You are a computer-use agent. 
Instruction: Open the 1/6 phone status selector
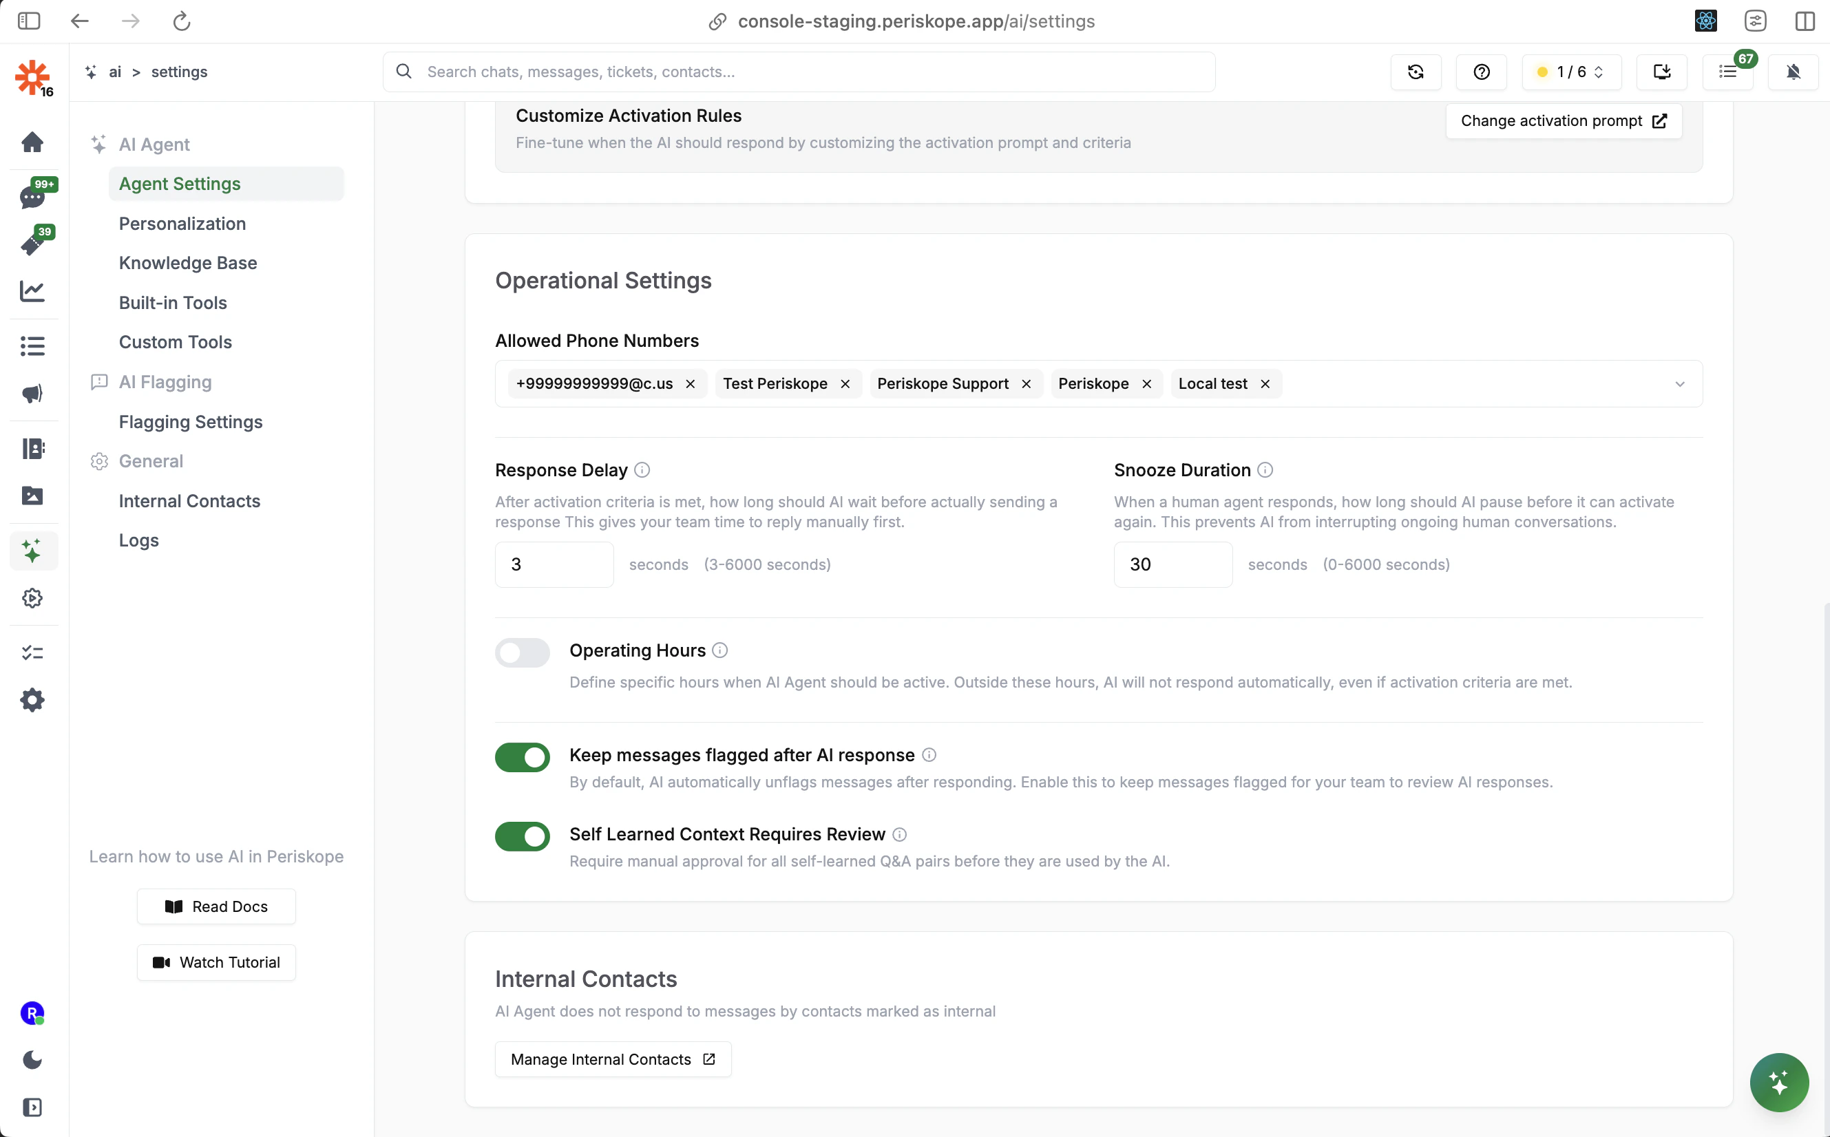coord(1570,72)
